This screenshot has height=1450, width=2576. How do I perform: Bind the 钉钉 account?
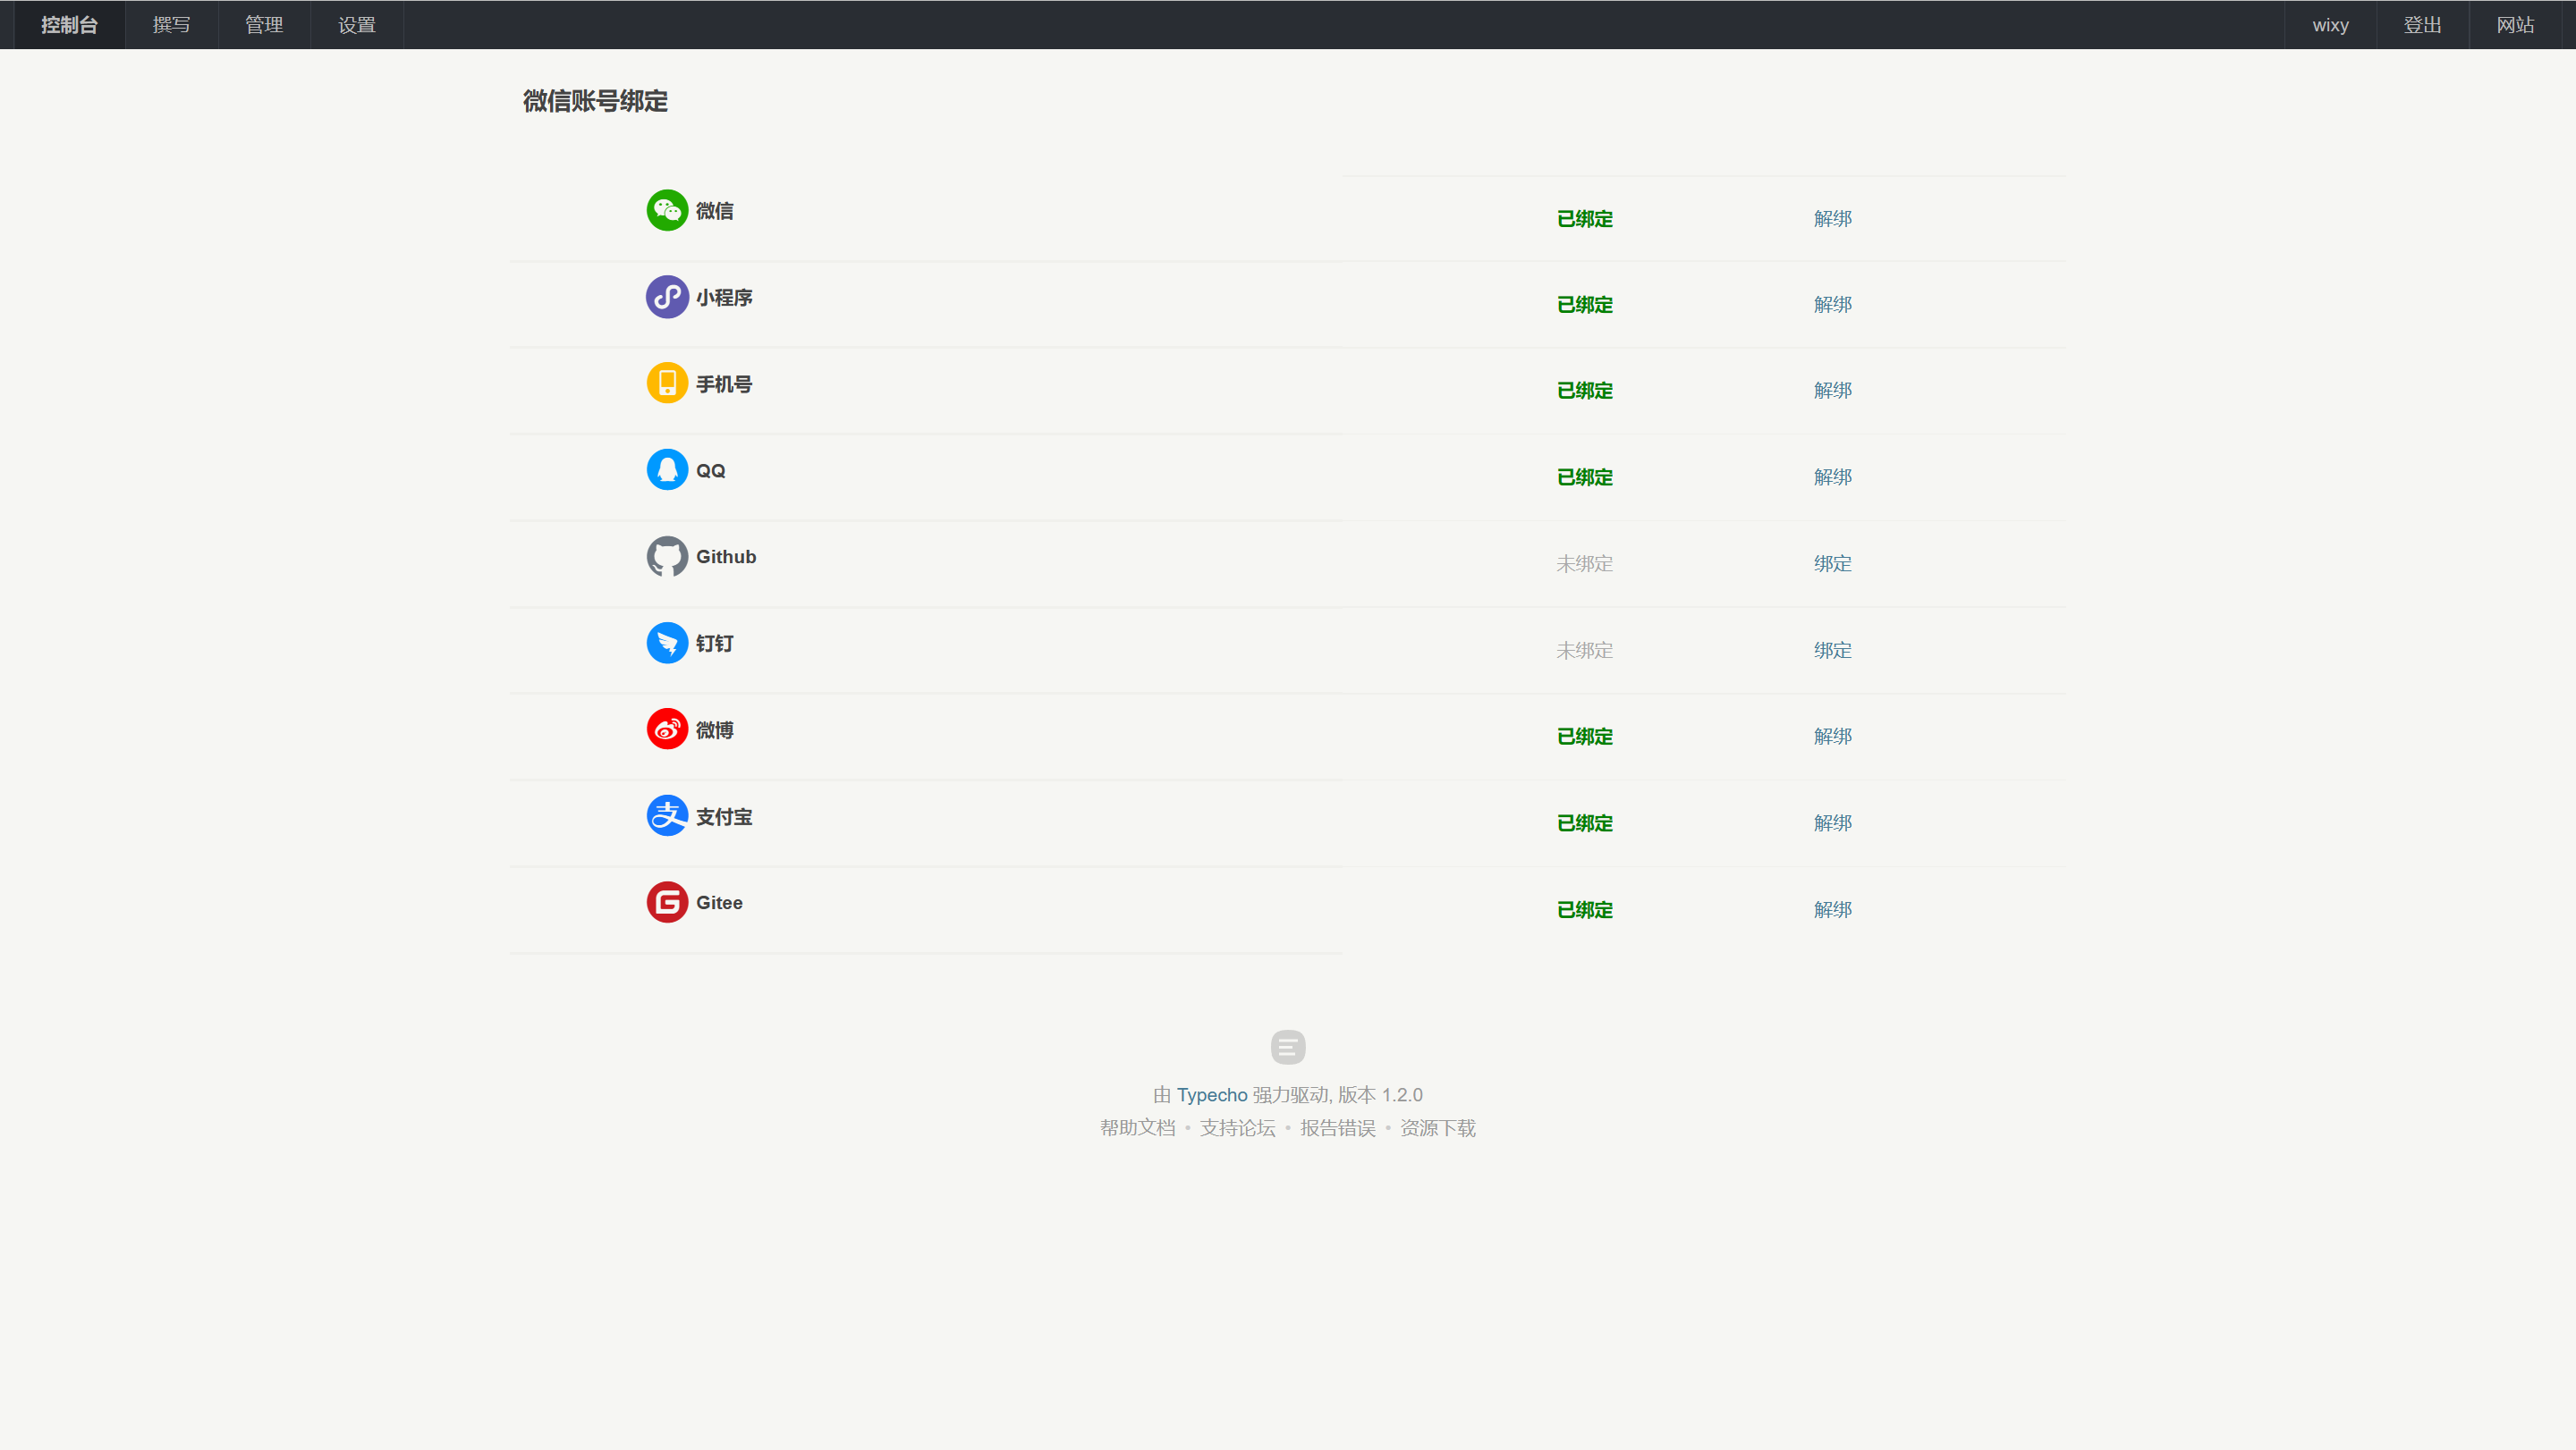click(x=1832, y=651)
